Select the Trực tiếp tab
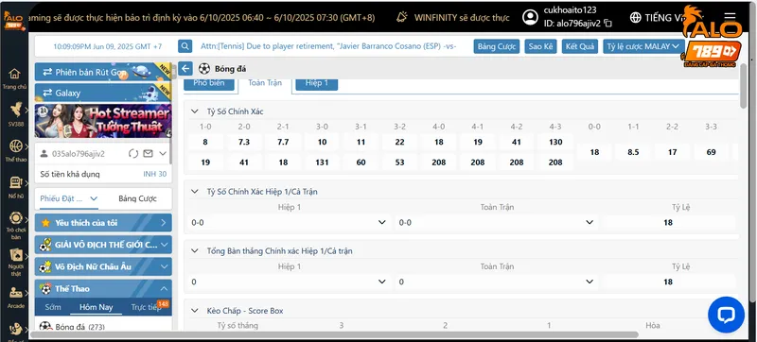The image size is (757, 342). pyautogui.click(x=147, y=307)
